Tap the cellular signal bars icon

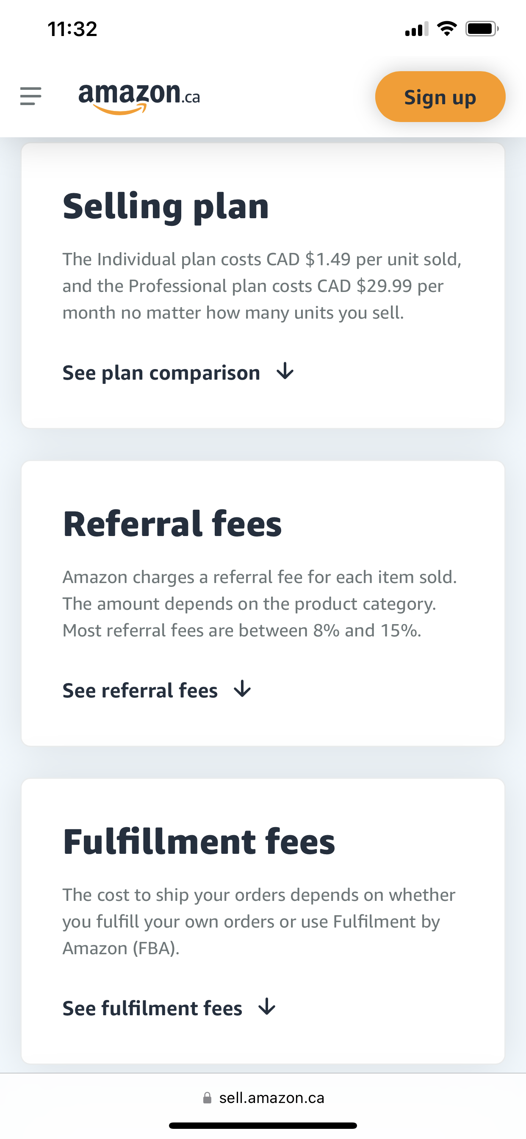click(417, 29)
